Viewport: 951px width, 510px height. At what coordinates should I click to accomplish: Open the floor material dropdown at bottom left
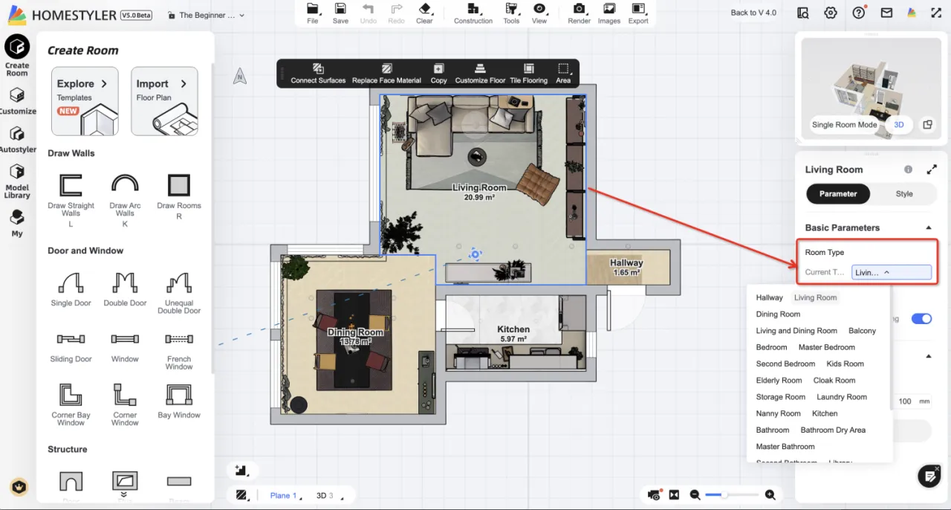(x=242, y=495)
